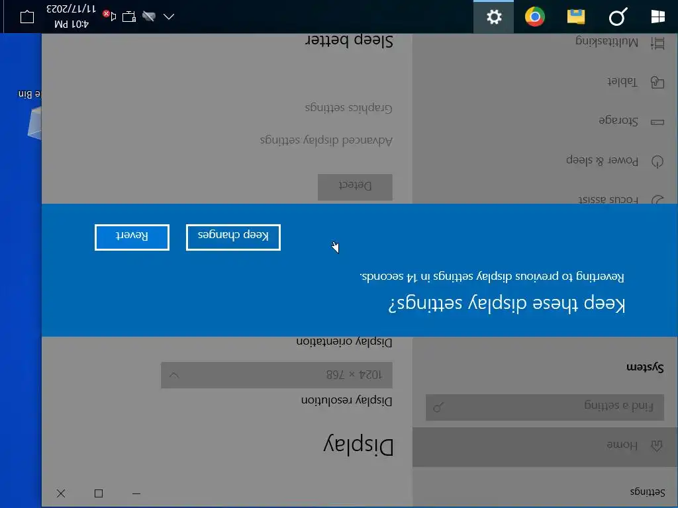Image resolution: width=678 pixels, height=508 pixels.
Task: Click the Power & sleep icon
Action: pyautogui.click(x=657, y=161)
